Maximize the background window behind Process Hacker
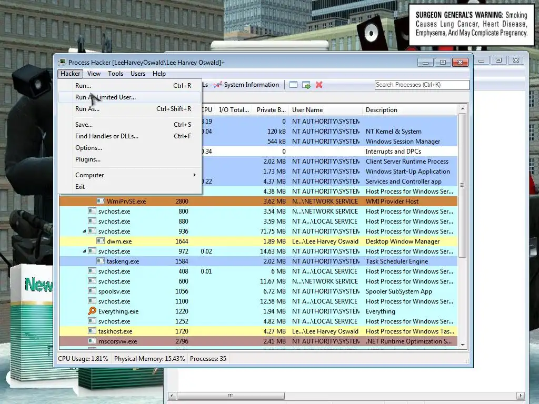 click(498, 60)
